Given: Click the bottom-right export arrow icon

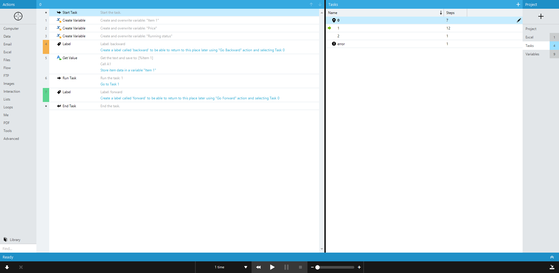Looking at the screenshot, I should (x=552, y=267).
